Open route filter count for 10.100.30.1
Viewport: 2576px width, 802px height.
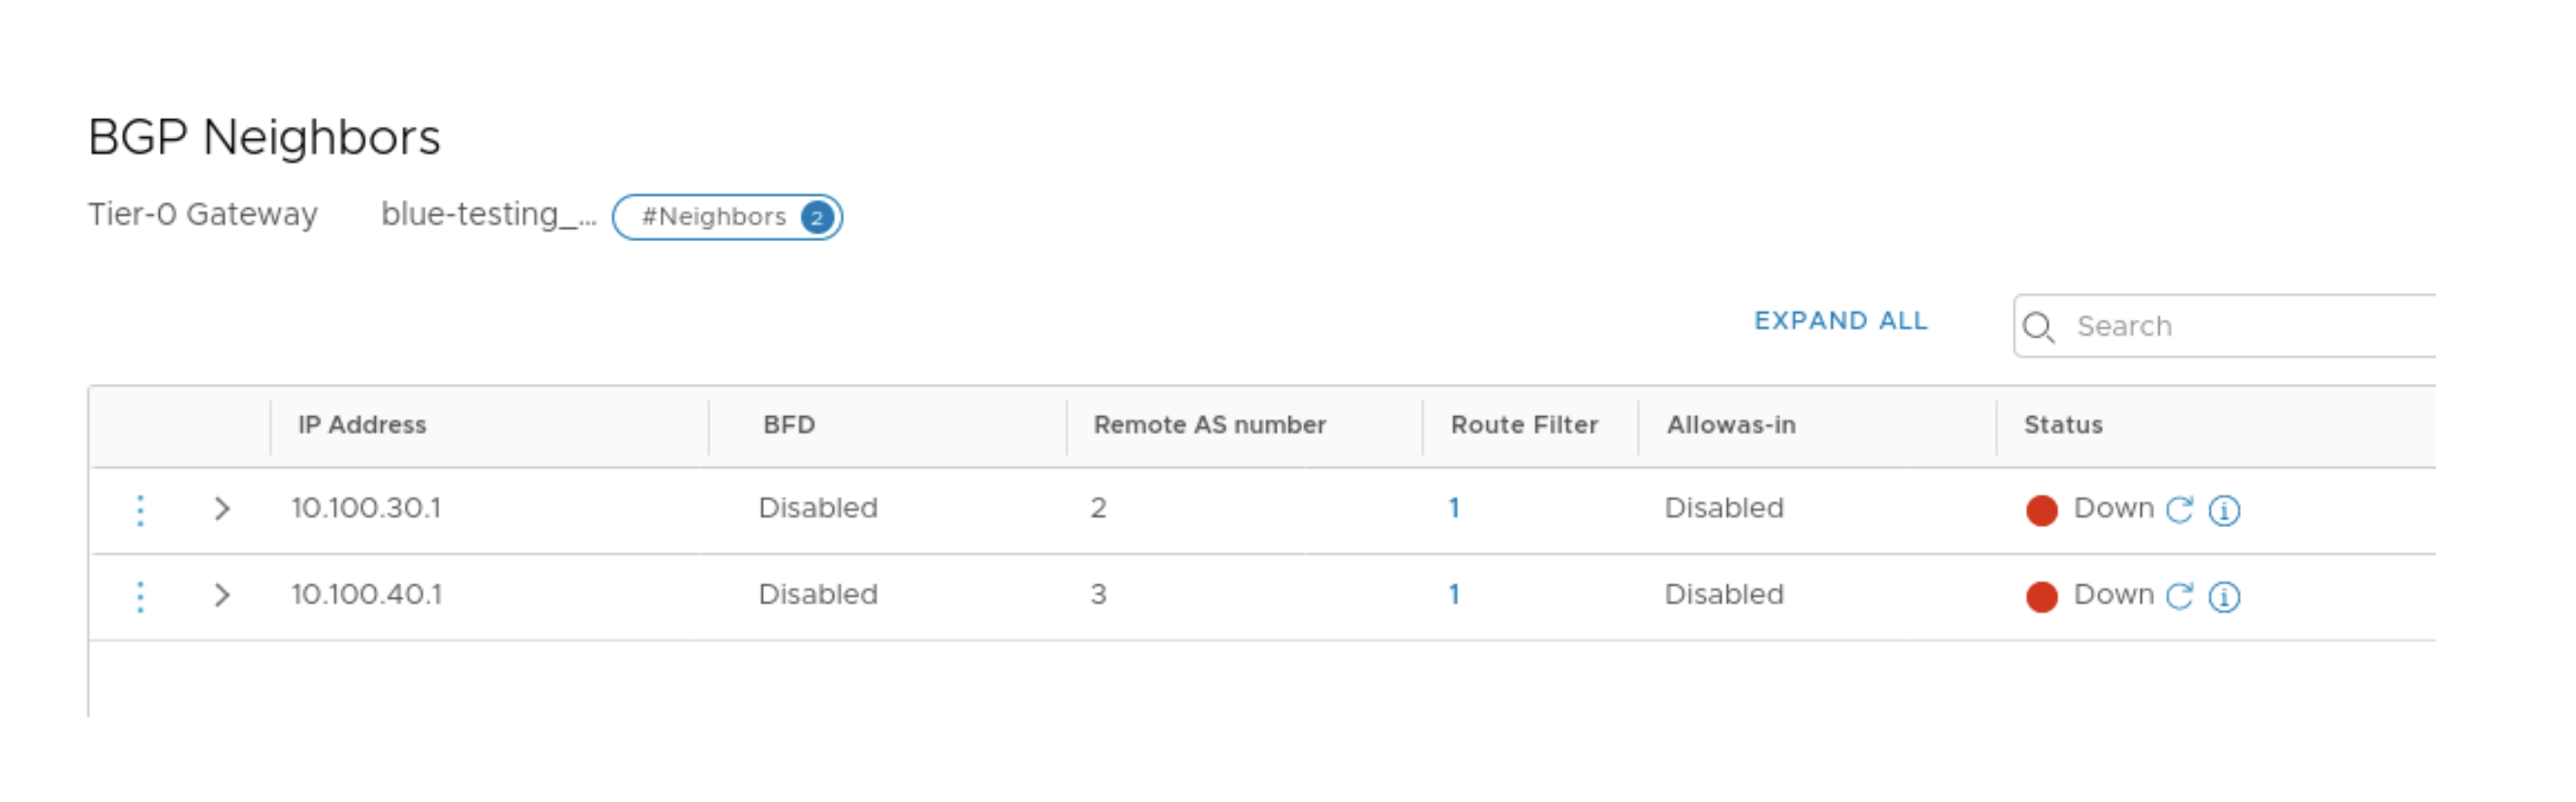(1454, 509)
